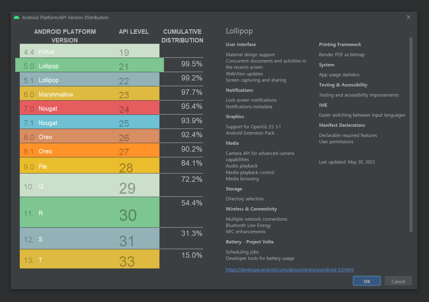Click the 99.2% cumulative distribution value

tap(192, 78)
